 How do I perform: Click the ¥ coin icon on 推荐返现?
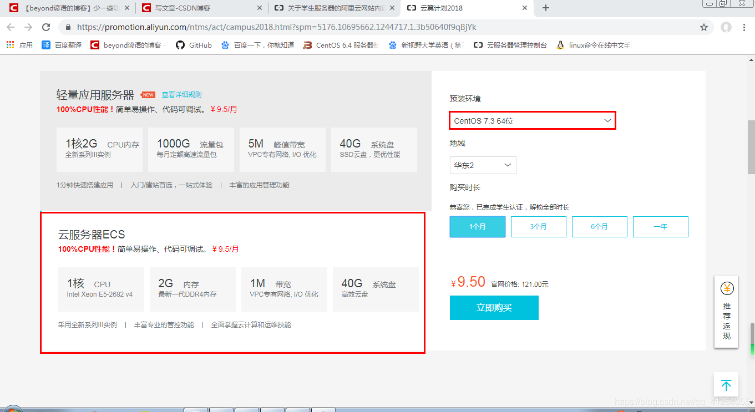(x=727, y=289)
